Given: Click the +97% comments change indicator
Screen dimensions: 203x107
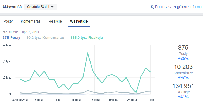Looking at the screenshot, I should point(183,77).
